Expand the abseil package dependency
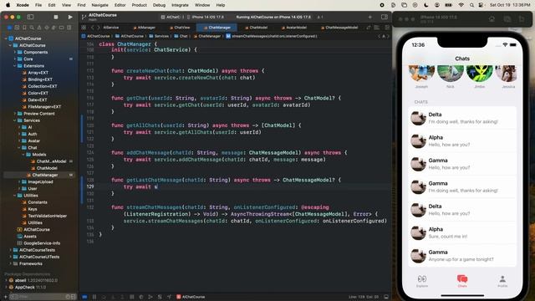The image size is (535, 301). 6,280
